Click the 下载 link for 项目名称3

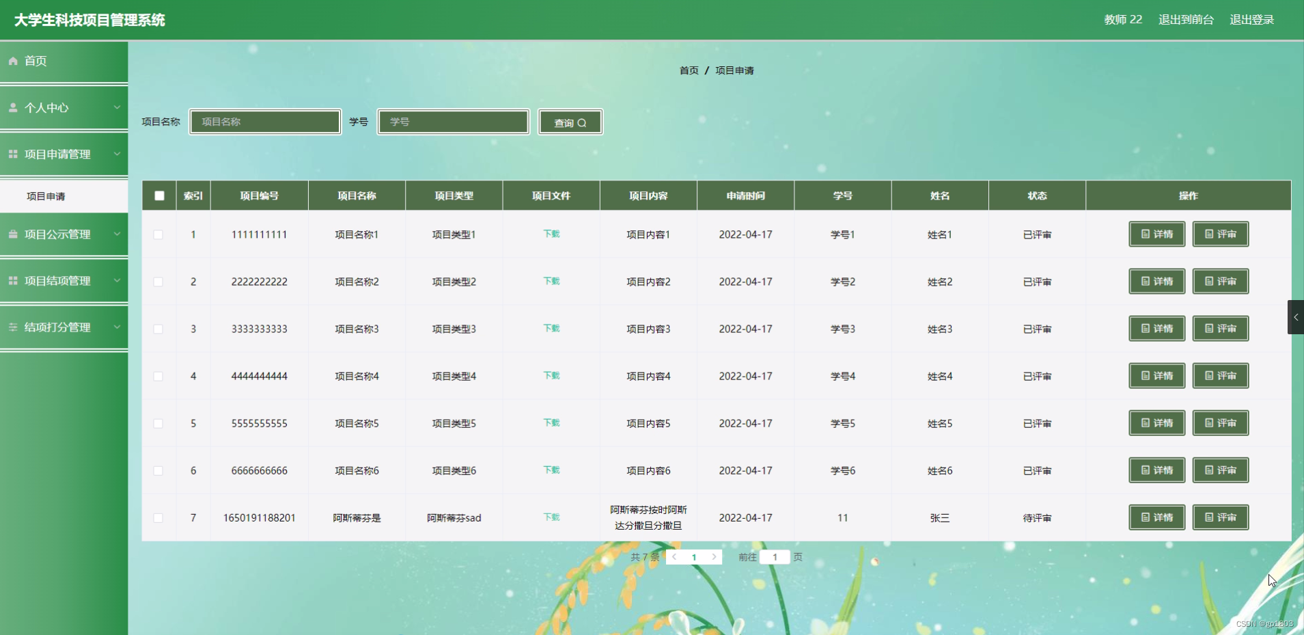(551, 328)
